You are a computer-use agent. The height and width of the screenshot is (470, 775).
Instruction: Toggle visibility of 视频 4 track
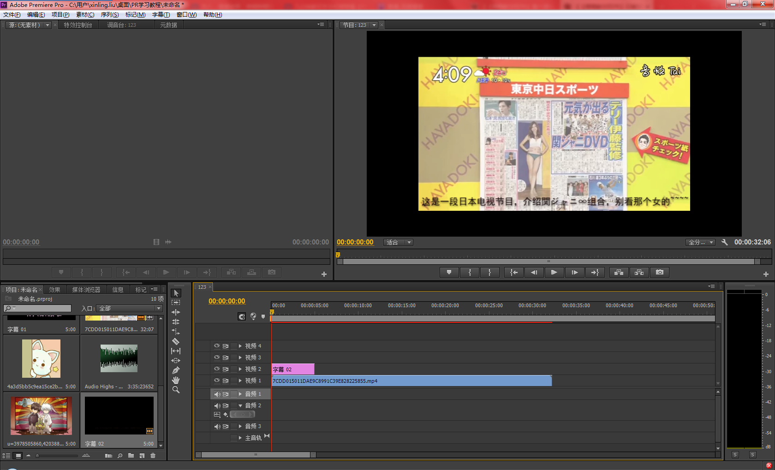217,346
